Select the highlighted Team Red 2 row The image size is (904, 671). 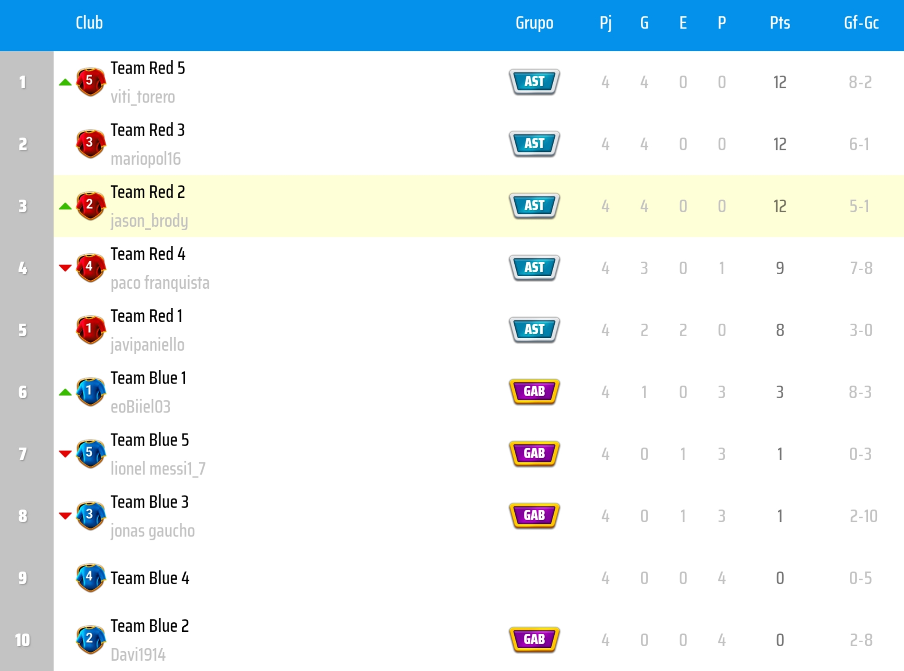(345, 206)
